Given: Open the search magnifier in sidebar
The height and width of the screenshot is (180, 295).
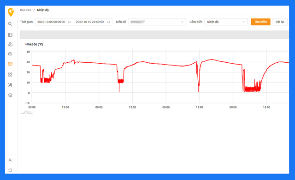Looking at the screenshot, I should 10,24.
